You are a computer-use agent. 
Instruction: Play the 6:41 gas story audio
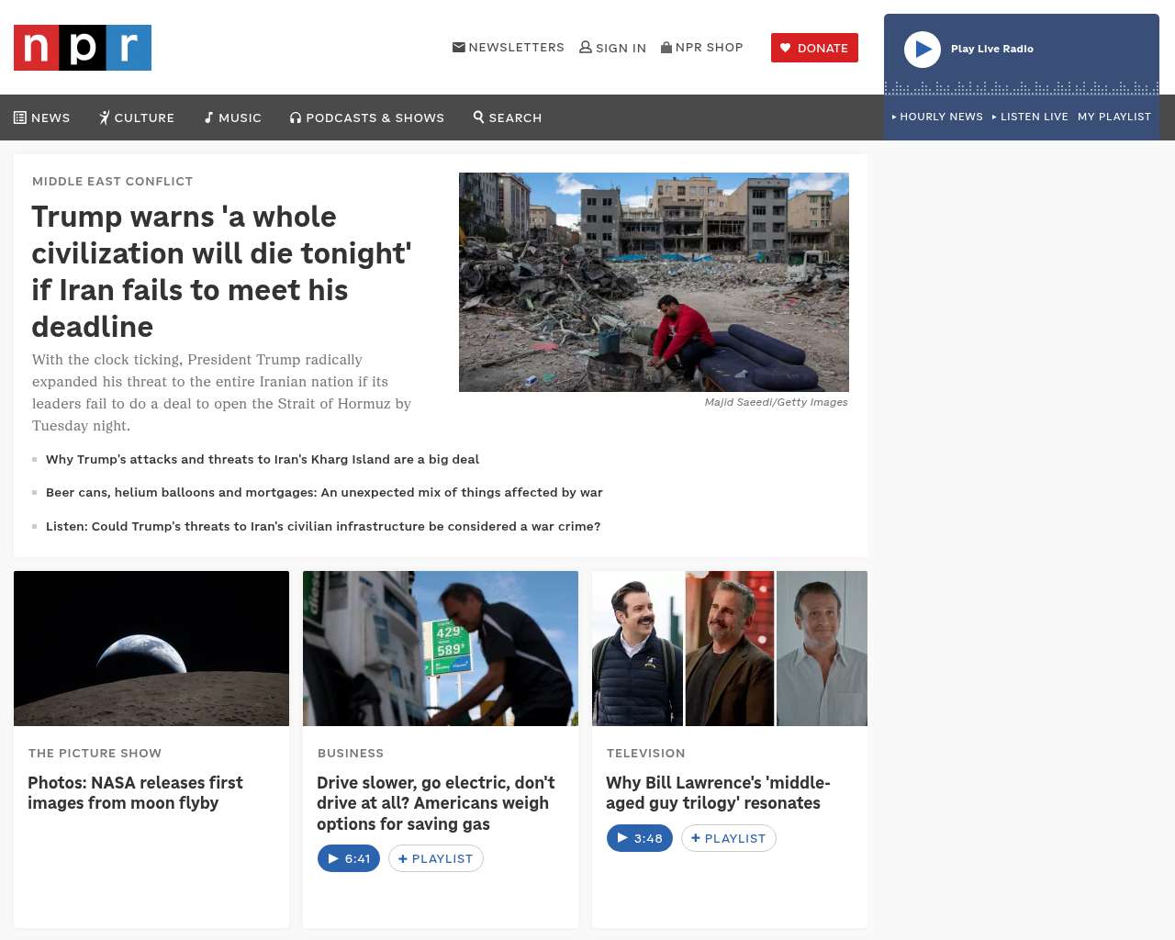[349, 858]
